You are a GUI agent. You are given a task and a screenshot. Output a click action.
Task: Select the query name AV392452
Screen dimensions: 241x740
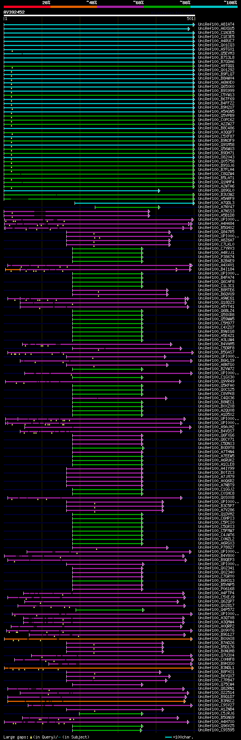pos(14,12)
